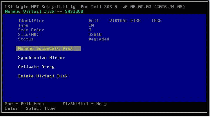Click the identifier value 'Dell VIRTUAL DISK 1028'
This screenshot has width=210, height=117.
pos(125,21)
